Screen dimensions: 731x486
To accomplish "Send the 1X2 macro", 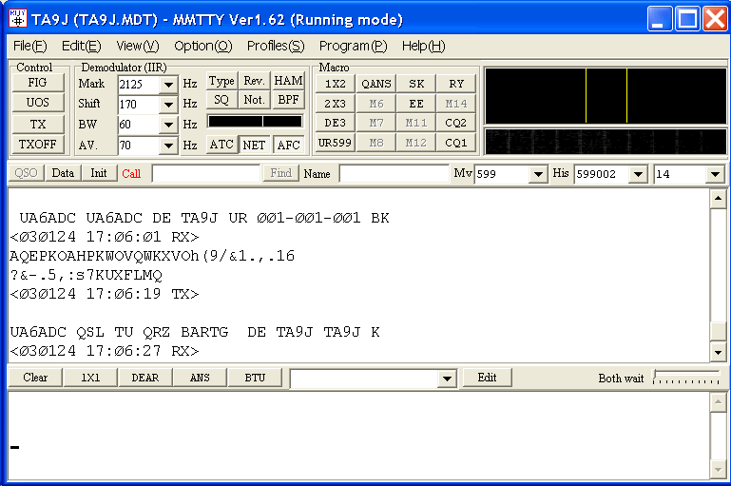I will pyautogui.click(x=336, y=84).
